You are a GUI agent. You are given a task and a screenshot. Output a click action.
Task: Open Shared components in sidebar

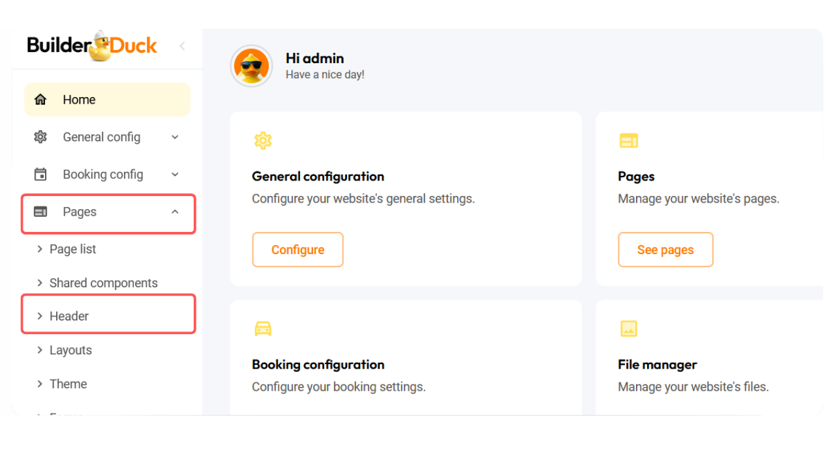coord(103,283)
